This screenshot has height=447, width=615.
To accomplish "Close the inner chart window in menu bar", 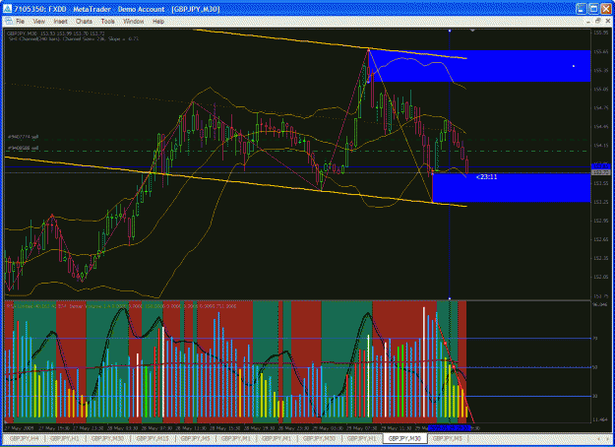I will [607, 22].
